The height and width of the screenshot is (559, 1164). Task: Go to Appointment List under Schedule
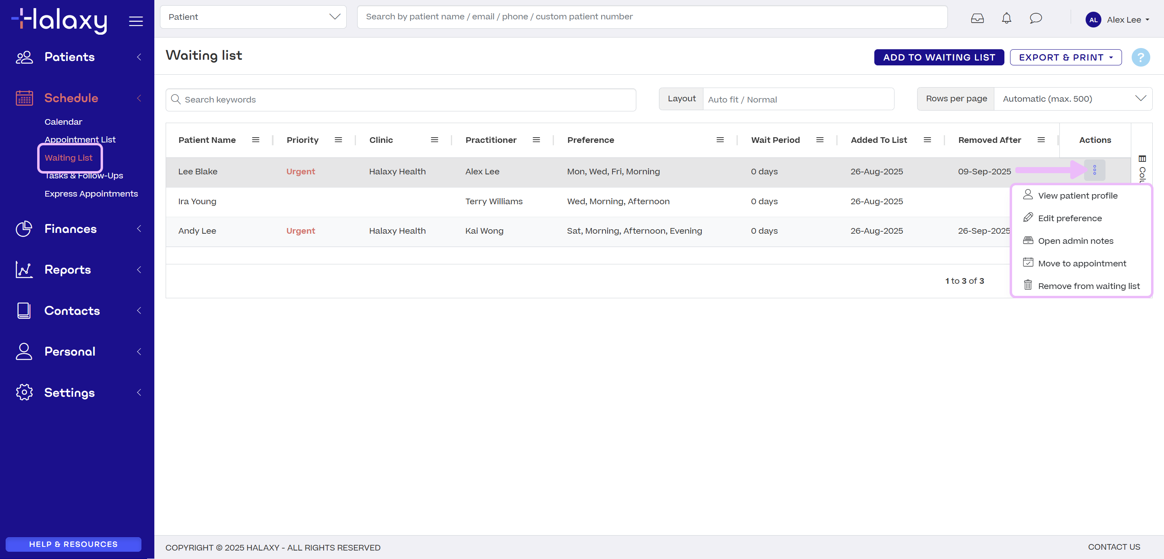(80, 139)
